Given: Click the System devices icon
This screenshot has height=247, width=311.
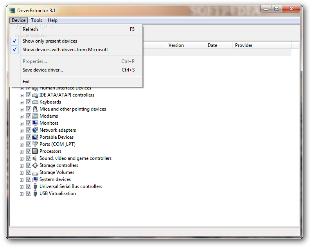Looking at the screenshot, I should point(35,179).
